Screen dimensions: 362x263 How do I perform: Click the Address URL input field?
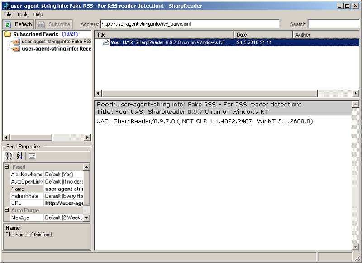(190, 24)
